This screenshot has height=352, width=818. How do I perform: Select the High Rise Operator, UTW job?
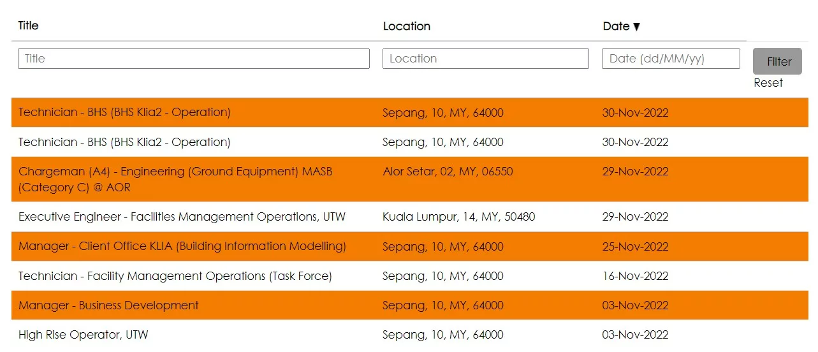click(x=83, y=335)
